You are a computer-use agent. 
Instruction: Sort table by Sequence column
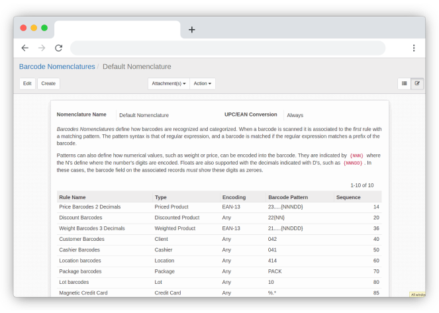click(348, 197)
